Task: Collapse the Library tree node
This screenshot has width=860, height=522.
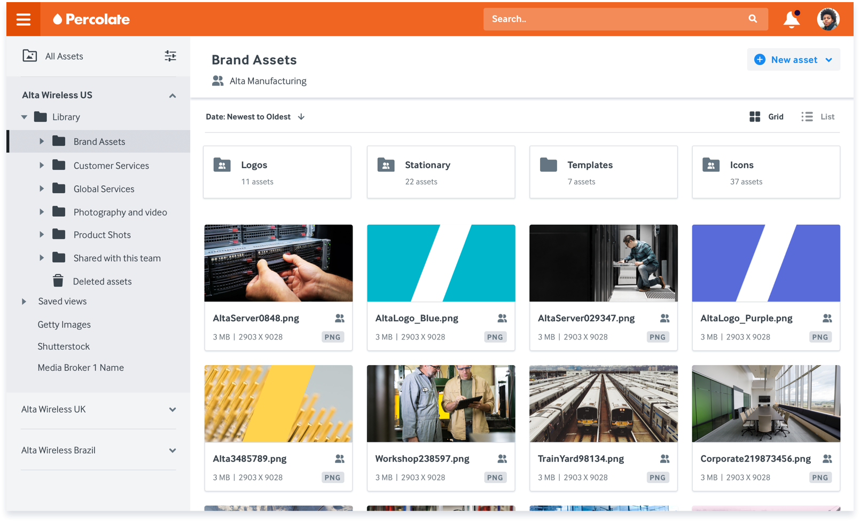Action: click(x=24, y=117)
